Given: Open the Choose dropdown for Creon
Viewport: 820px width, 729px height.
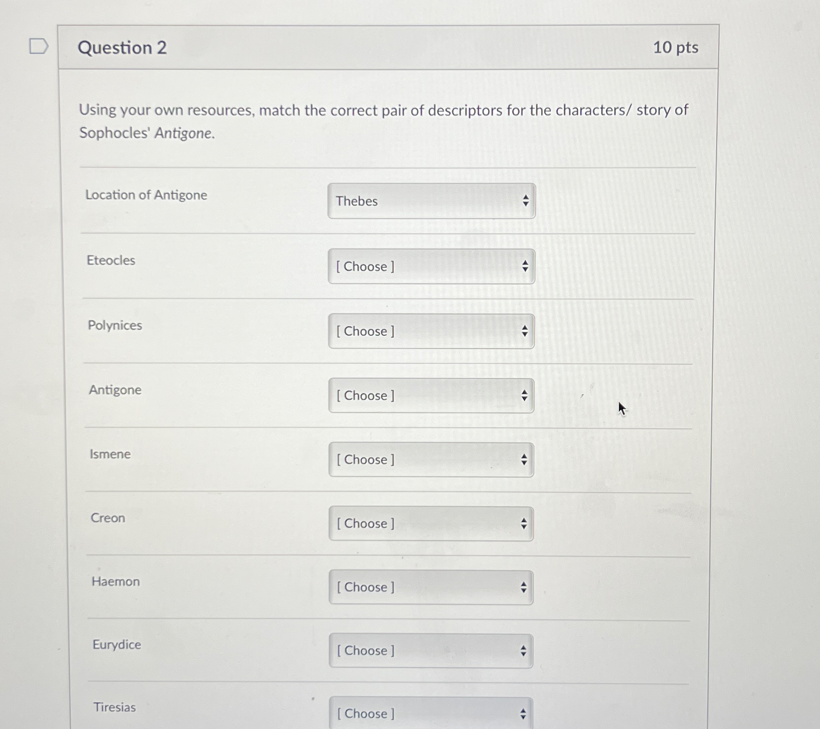Looking at the screenshot, I should coord(423,523).
